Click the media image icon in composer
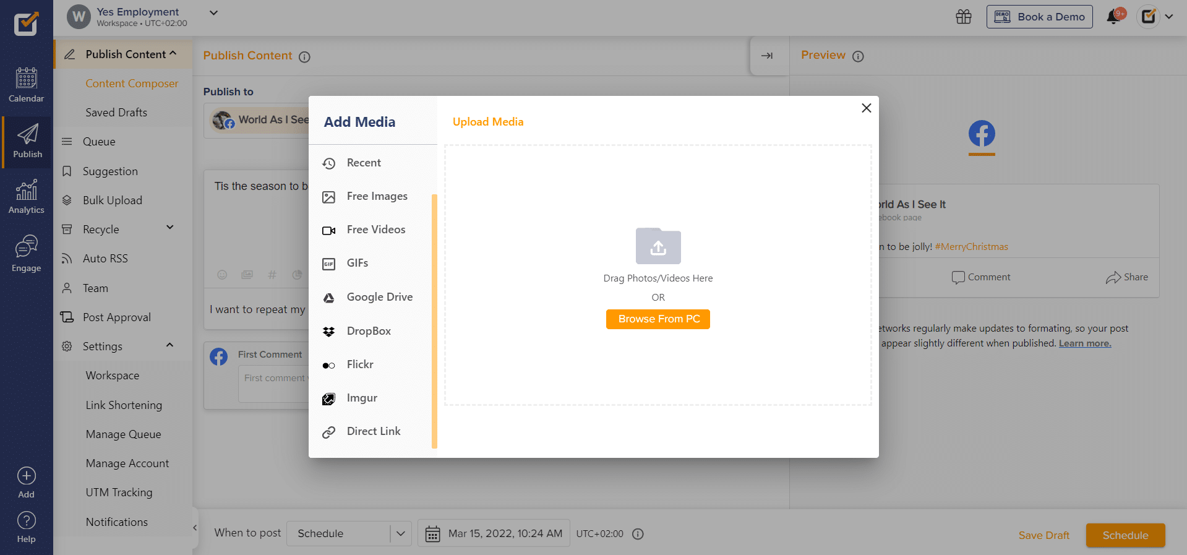Screen dimensions: 1187x555 [x=247, y=275]
